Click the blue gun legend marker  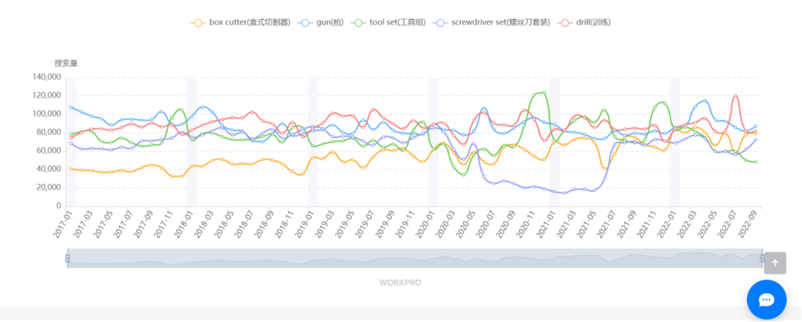coord(305,22)
